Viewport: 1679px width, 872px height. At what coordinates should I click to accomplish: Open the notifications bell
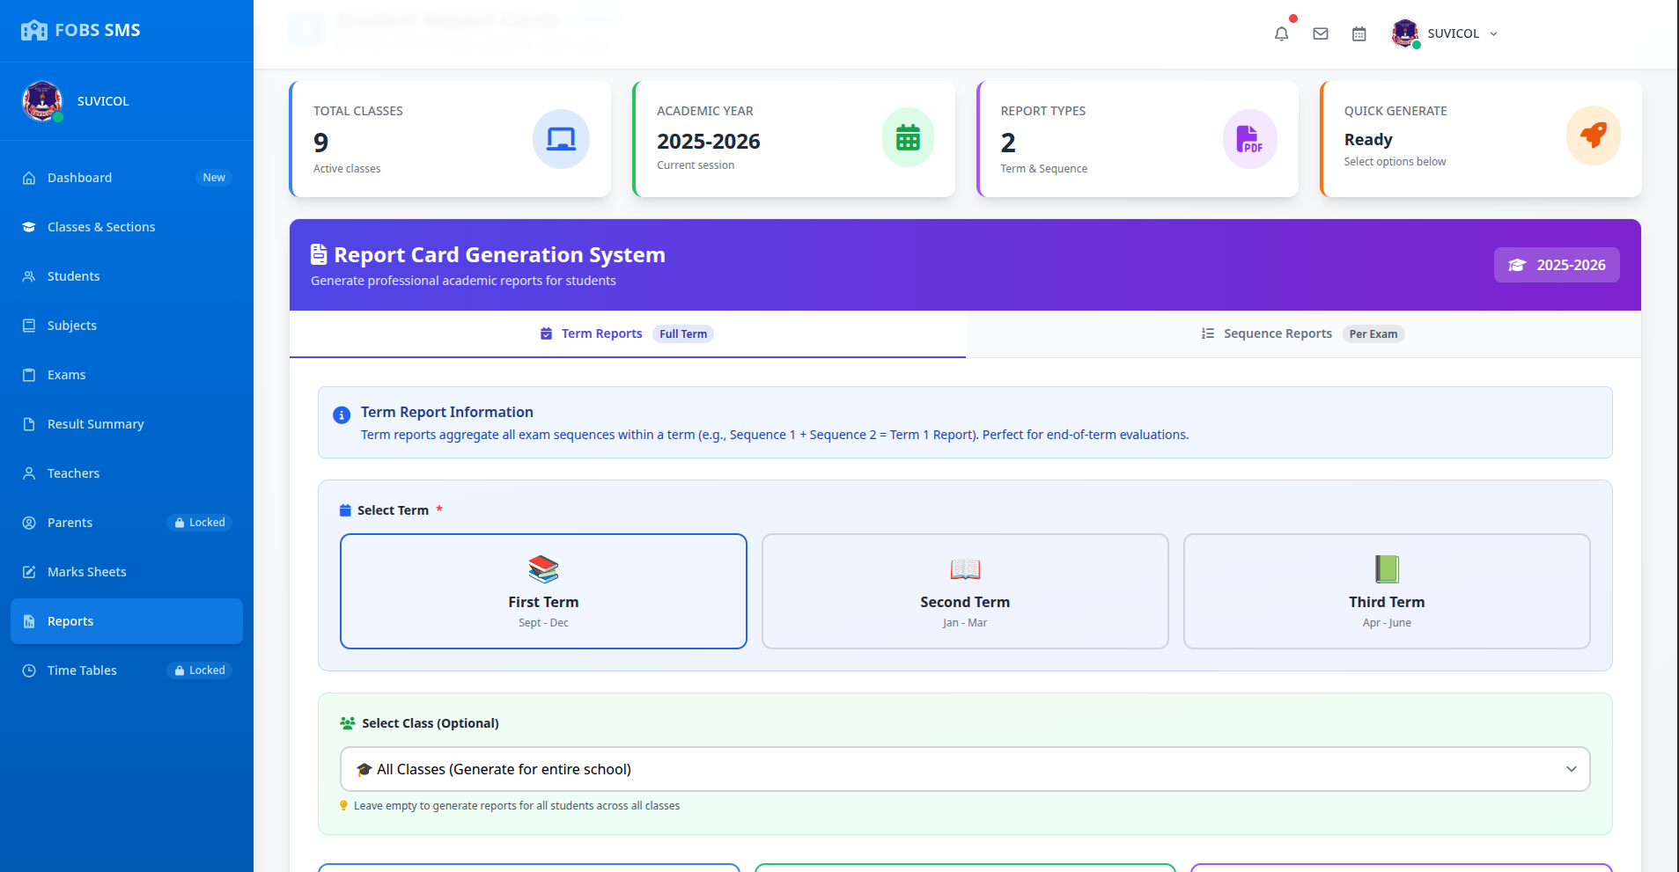(1281, 33)
